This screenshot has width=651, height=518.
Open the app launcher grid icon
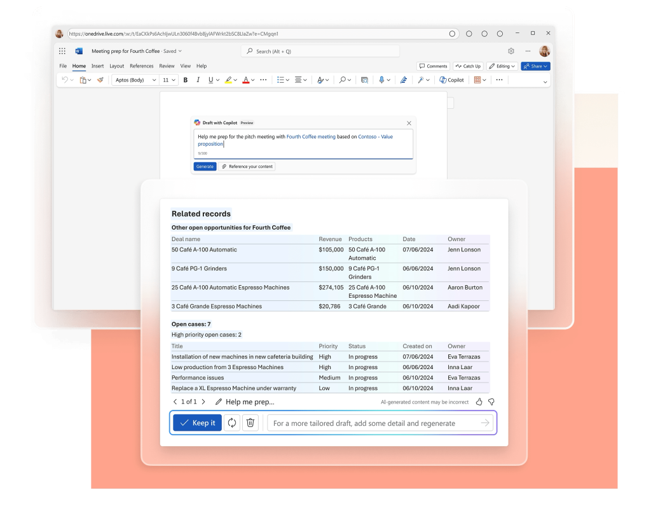(x=62, y=51)
